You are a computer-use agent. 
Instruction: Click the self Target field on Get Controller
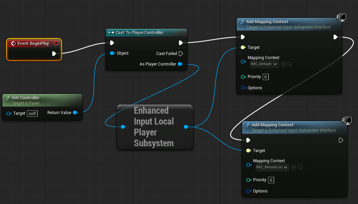coord(32,113)
